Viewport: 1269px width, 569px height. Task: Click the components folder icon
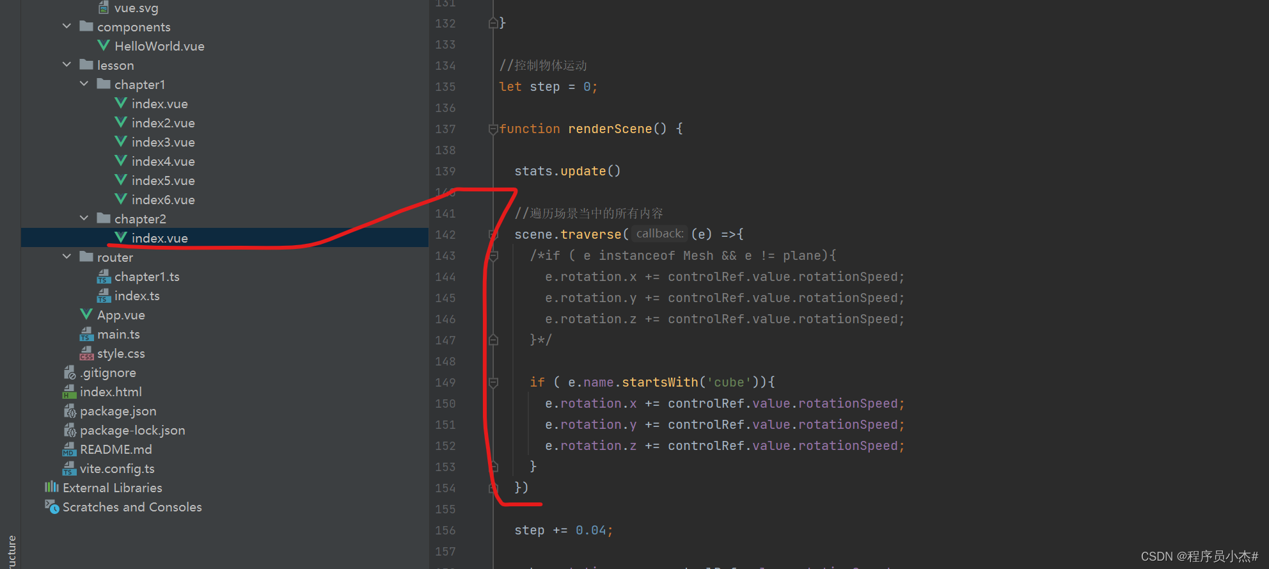coord(86,26)
